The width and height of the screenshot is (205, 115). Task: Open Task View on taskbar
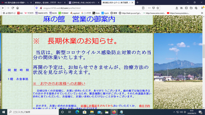tap(69, 112)
